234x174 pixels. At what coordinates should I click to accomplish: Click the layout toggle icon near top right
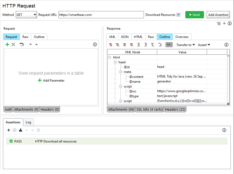(219, 23)
